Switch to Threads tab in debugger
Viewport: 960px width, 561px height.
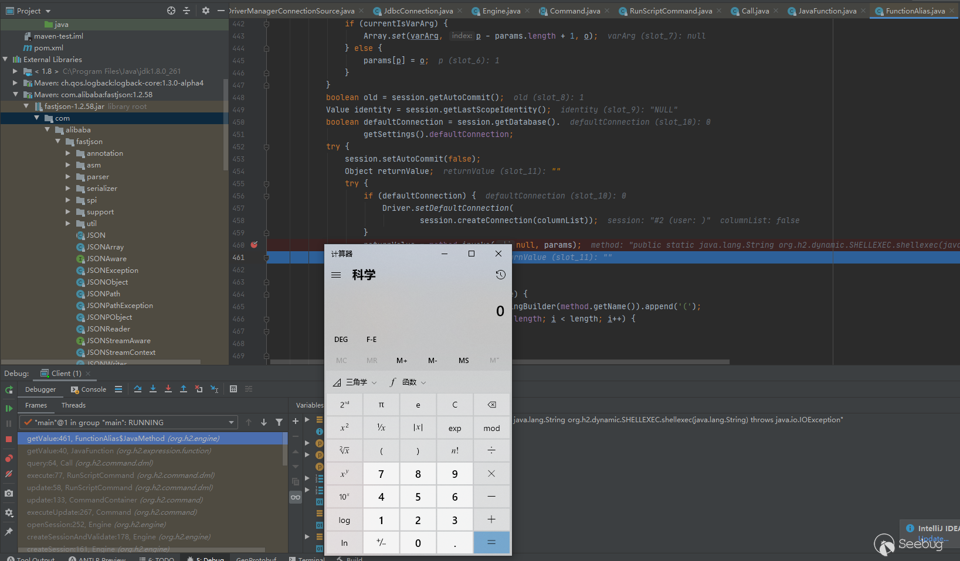pyautogui.click(x=73, y=405)
